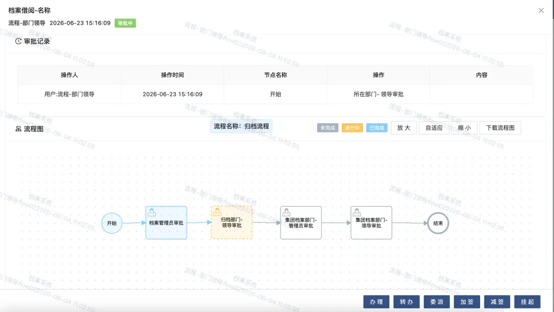The image size is (554, 312).
Task: Click the gray 未完成 legend swatch
Action: (x=327, y=128)
